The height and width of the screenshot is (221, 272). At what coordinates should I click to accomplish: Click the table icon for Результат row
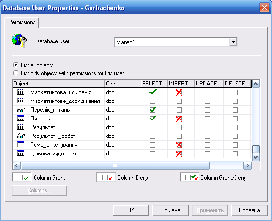click(x=20, y=127)
